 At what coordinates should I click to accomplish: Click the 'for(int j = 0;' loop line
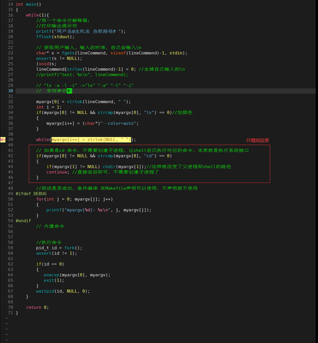(75, 199)
